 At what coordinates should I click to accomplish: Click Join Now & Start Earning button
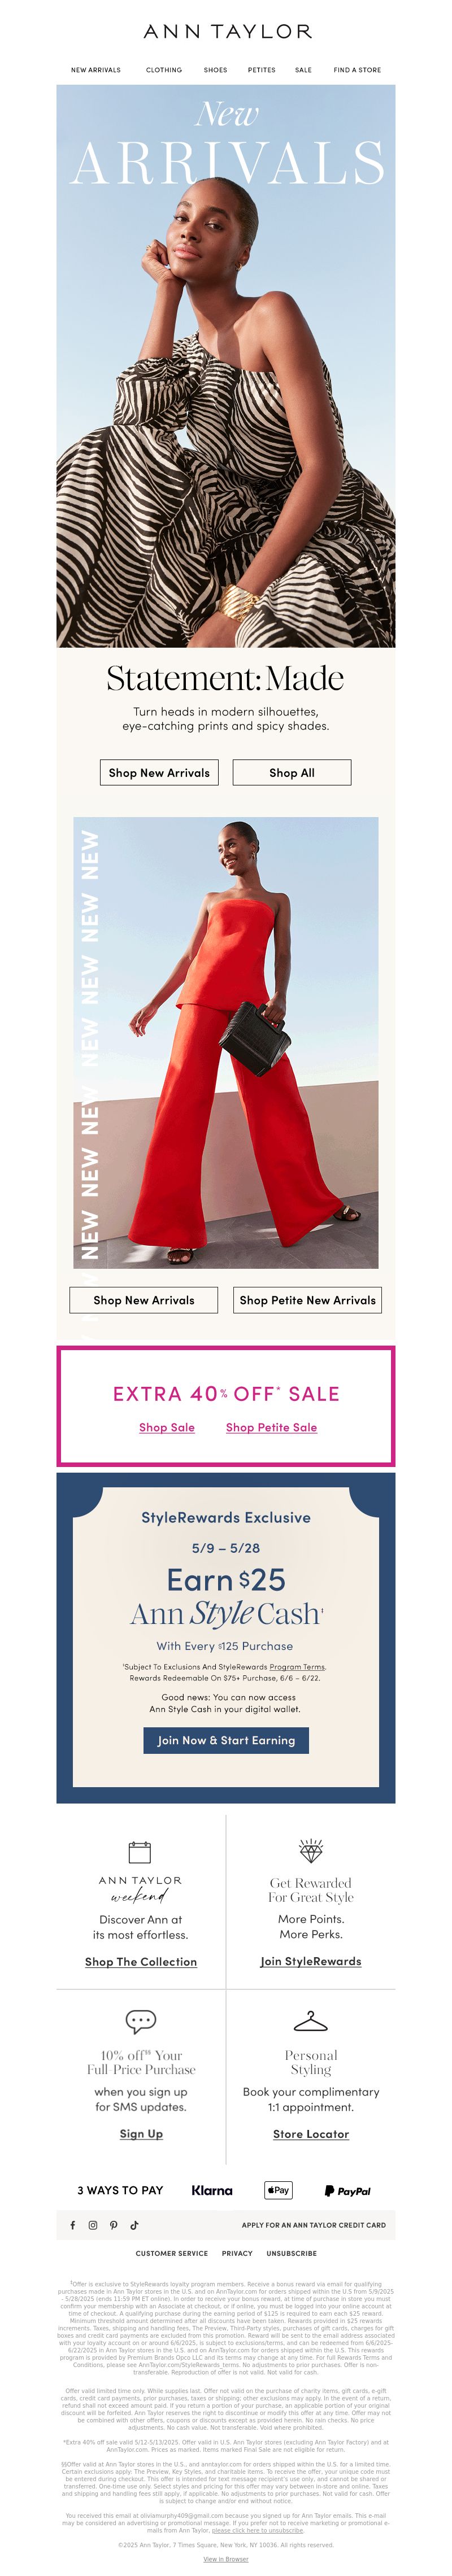226,1740
